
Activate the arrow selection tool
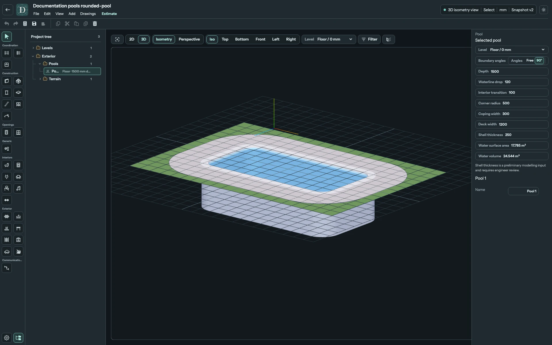pyautogui.click(x=7, y=37)
